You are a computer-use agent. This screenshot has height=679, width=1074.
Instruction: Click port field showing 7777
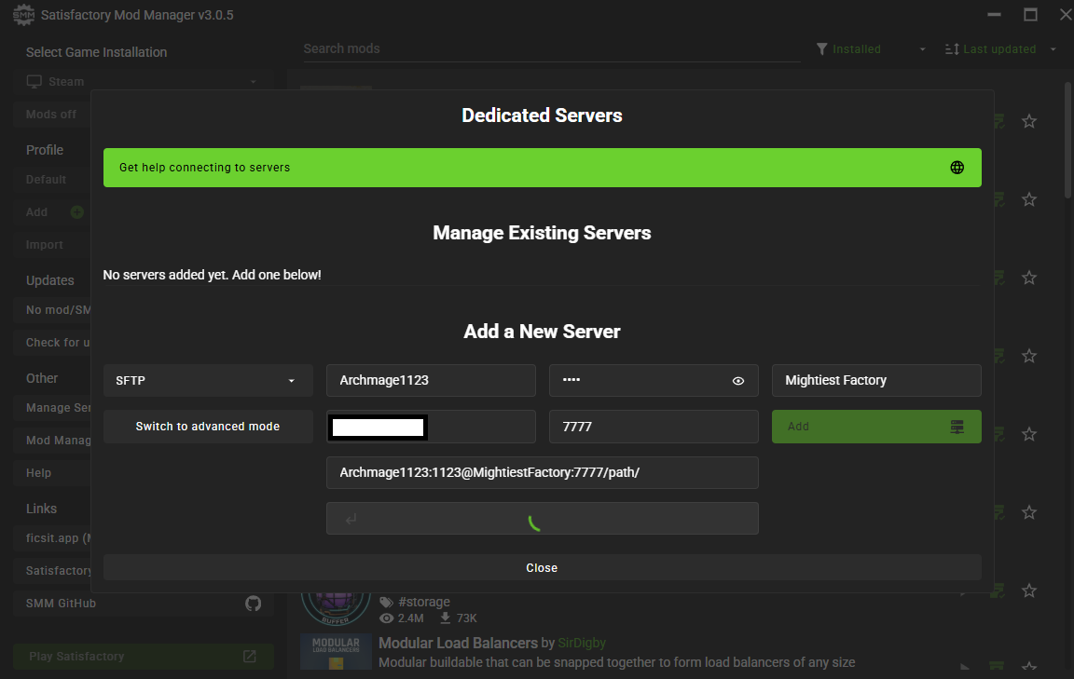[x=654, y=427]
